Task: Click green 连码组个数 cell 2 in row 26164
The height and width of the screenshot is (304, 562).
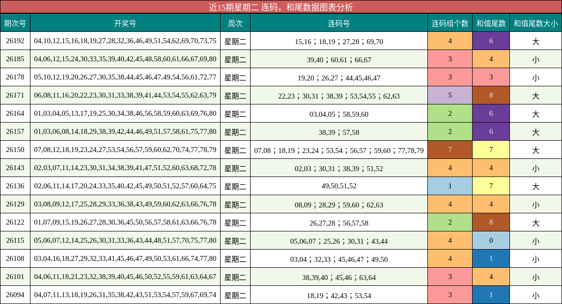Action: tap(450, 113)
